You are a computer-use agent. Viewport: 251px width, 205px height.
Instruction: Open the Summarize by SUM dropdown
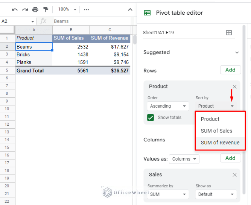tap(168, 194)
